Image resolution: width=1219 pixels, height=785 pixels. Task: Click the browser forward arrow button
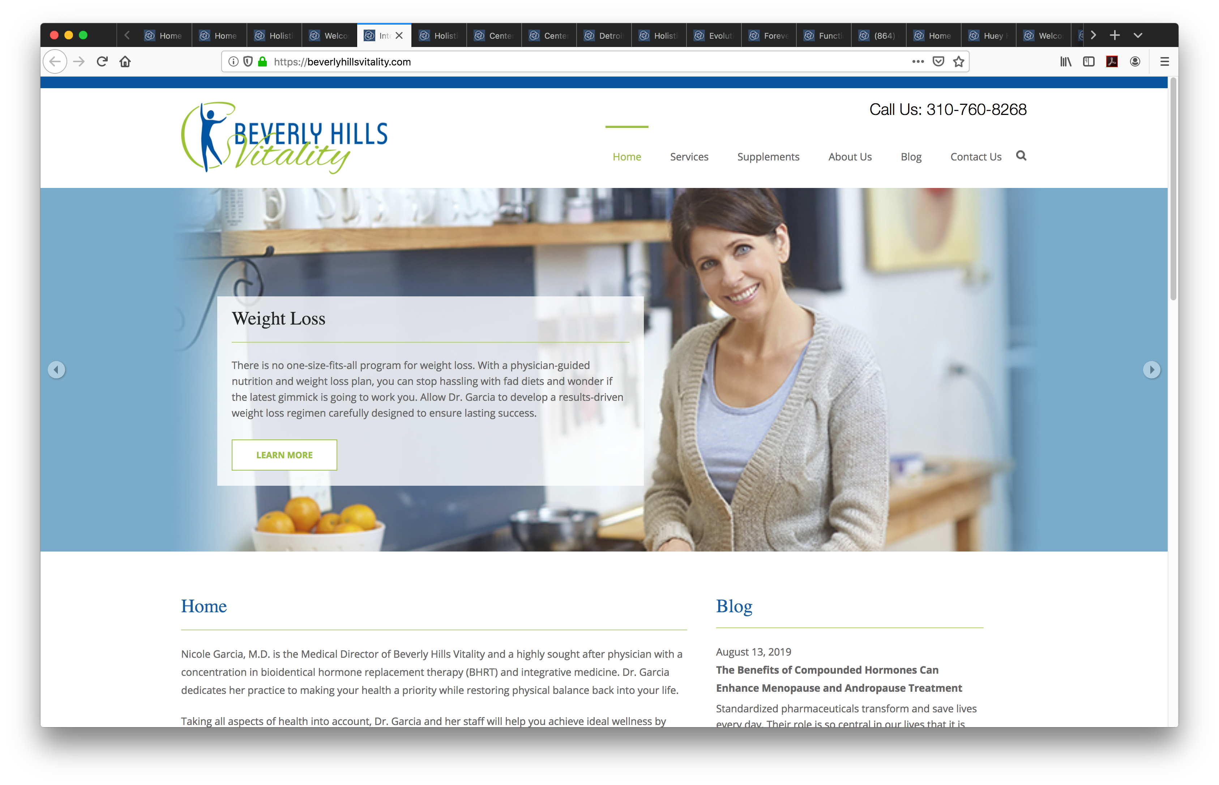(78, 62)
